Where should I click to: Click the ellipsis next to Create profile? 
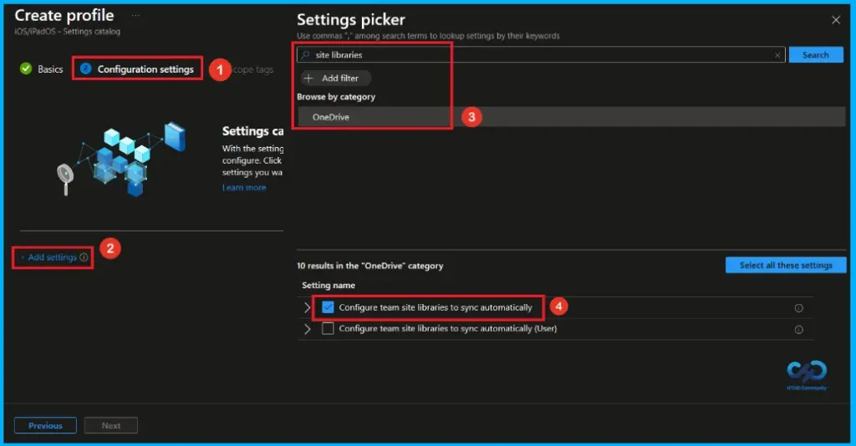pos(135,15)
